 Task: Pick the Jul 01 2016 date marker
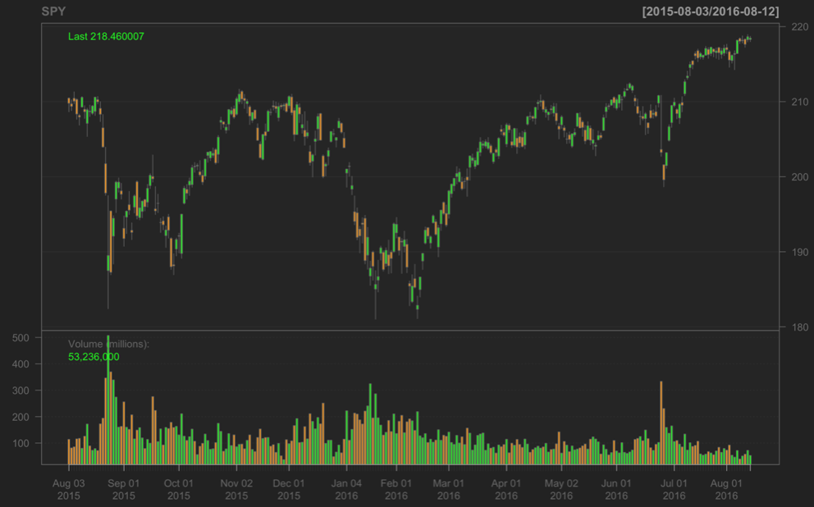click(674, 489)
